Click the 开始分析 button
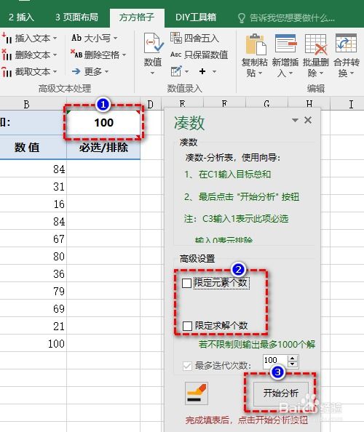 (281, 393)
